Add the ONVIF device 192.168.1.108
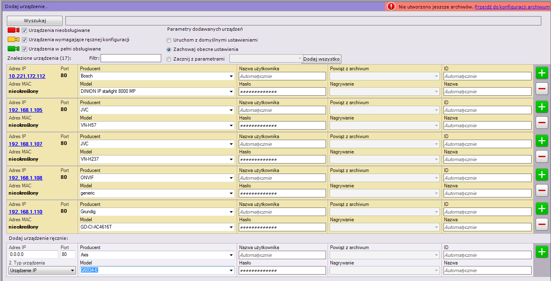Image resolution: width=551 pixels, height=281 pixels. [x=542, y=175]
